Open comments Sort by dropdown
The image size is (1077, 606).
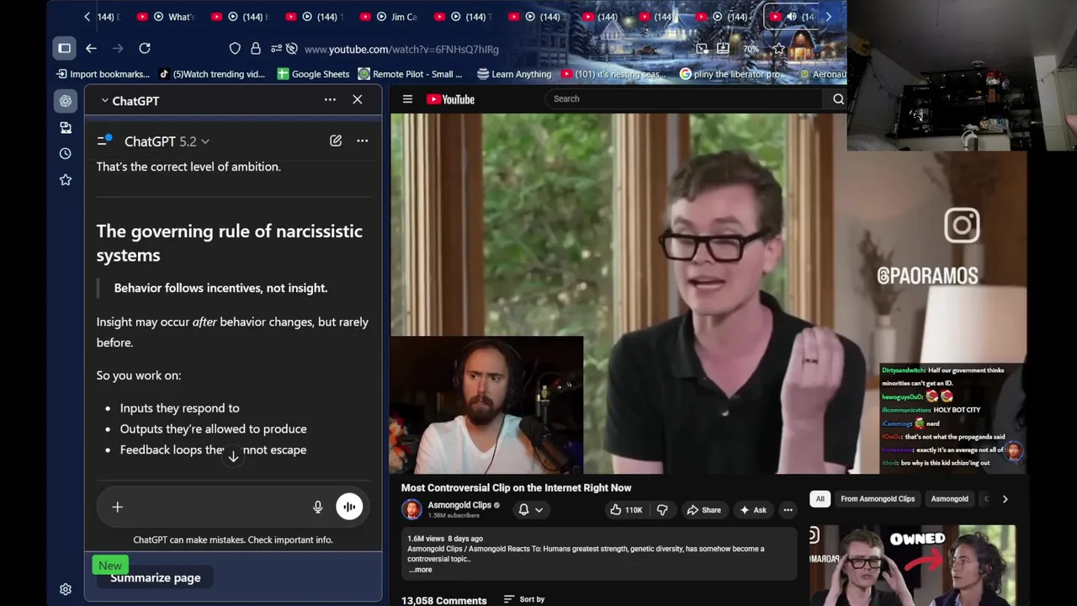(x=524, y=599)
